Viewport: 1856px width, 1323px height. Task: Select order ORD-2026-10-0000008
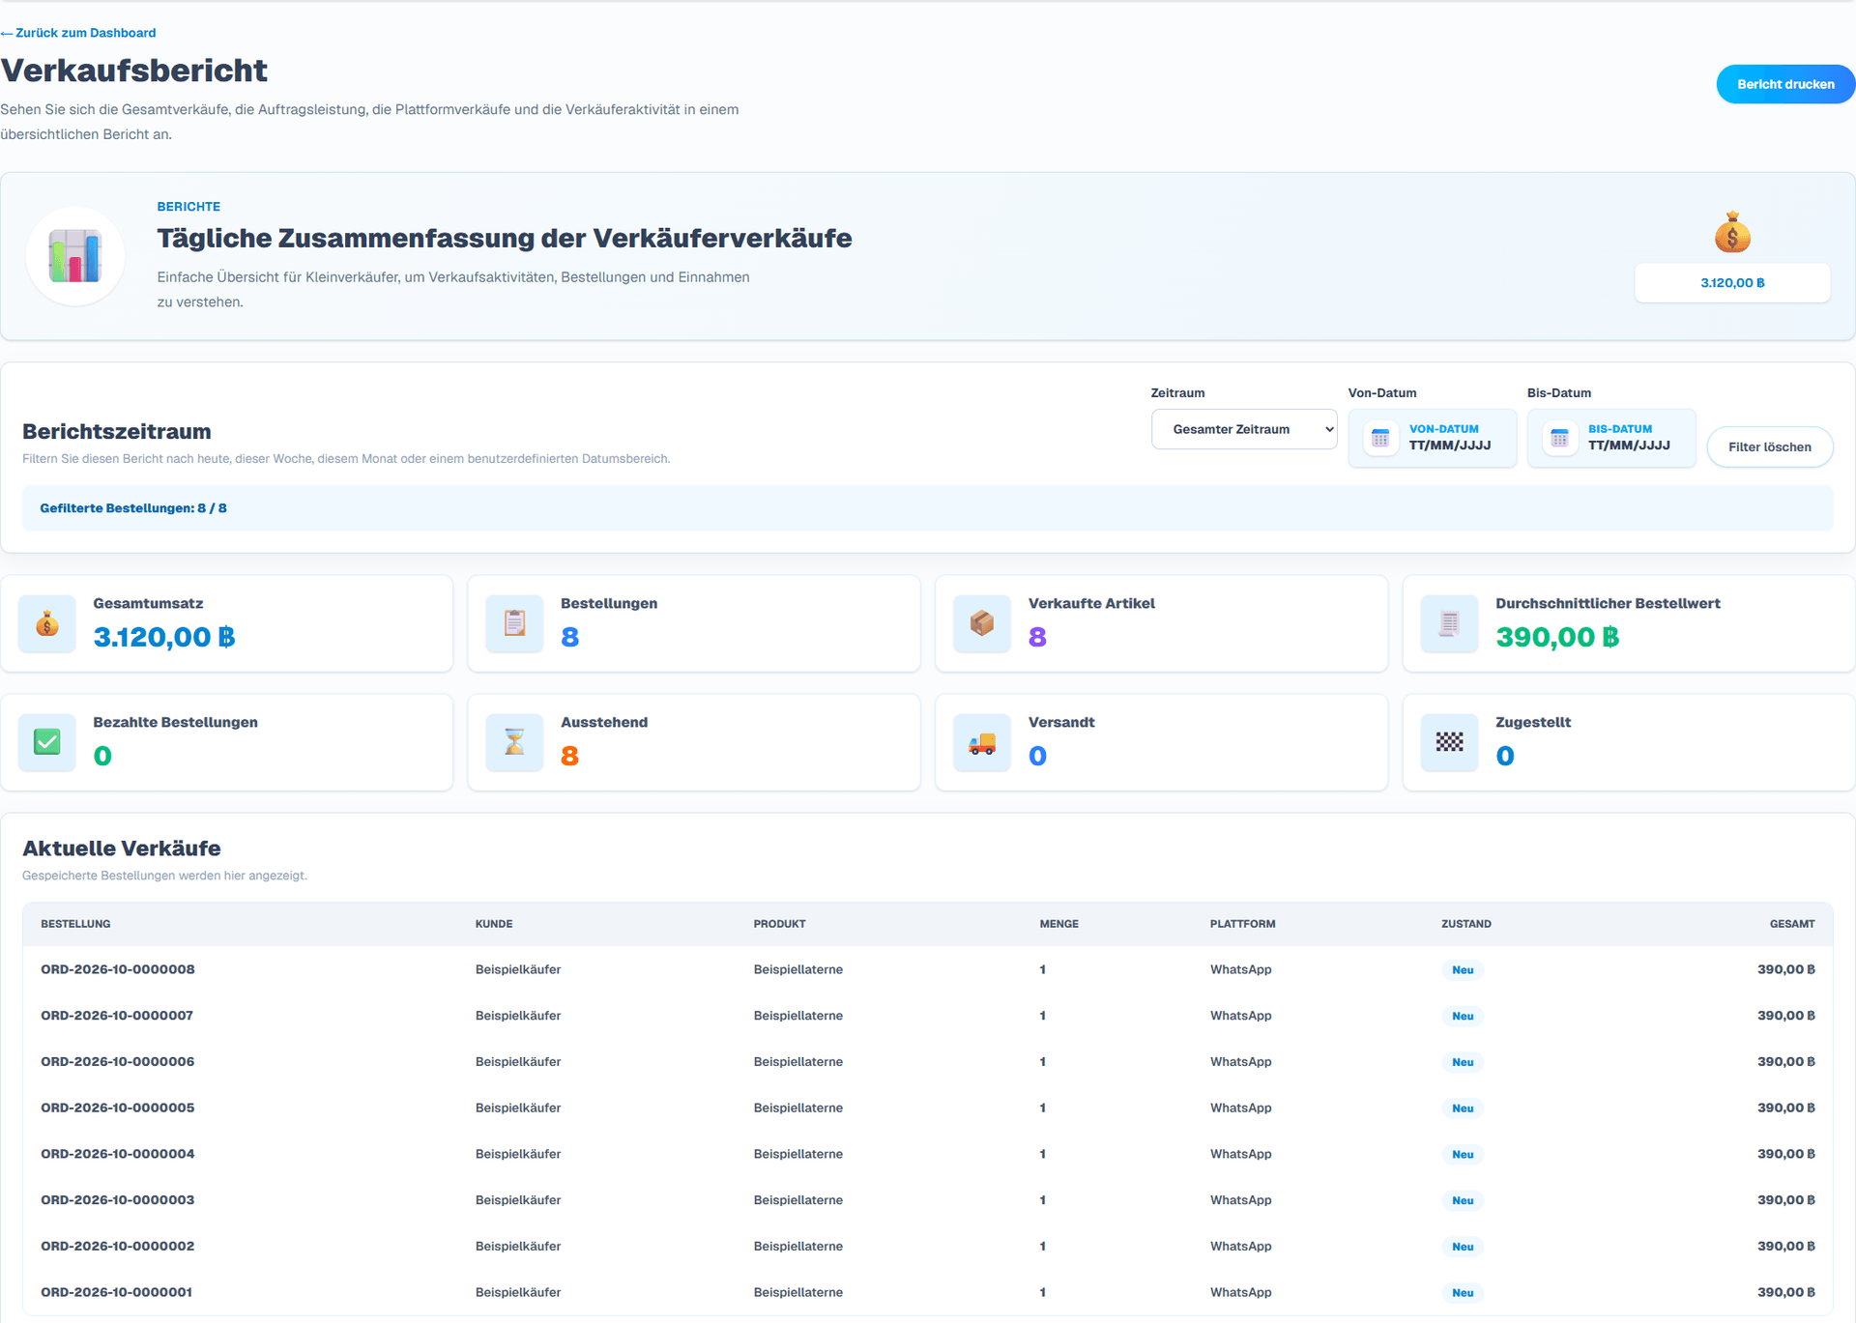(x=118, y=969)
